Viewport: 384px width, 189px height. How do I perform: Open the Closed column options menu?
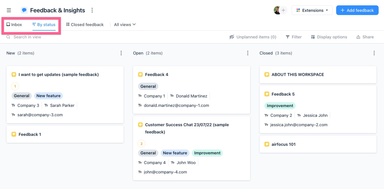tap(374, 53)
